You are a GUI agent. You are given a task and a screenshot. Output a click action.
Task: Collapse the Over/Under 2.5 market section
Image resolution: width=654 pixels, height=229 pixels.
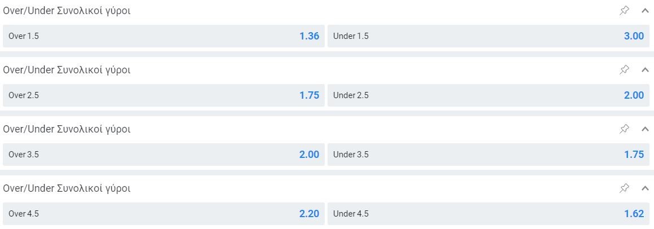pos(645,70)
